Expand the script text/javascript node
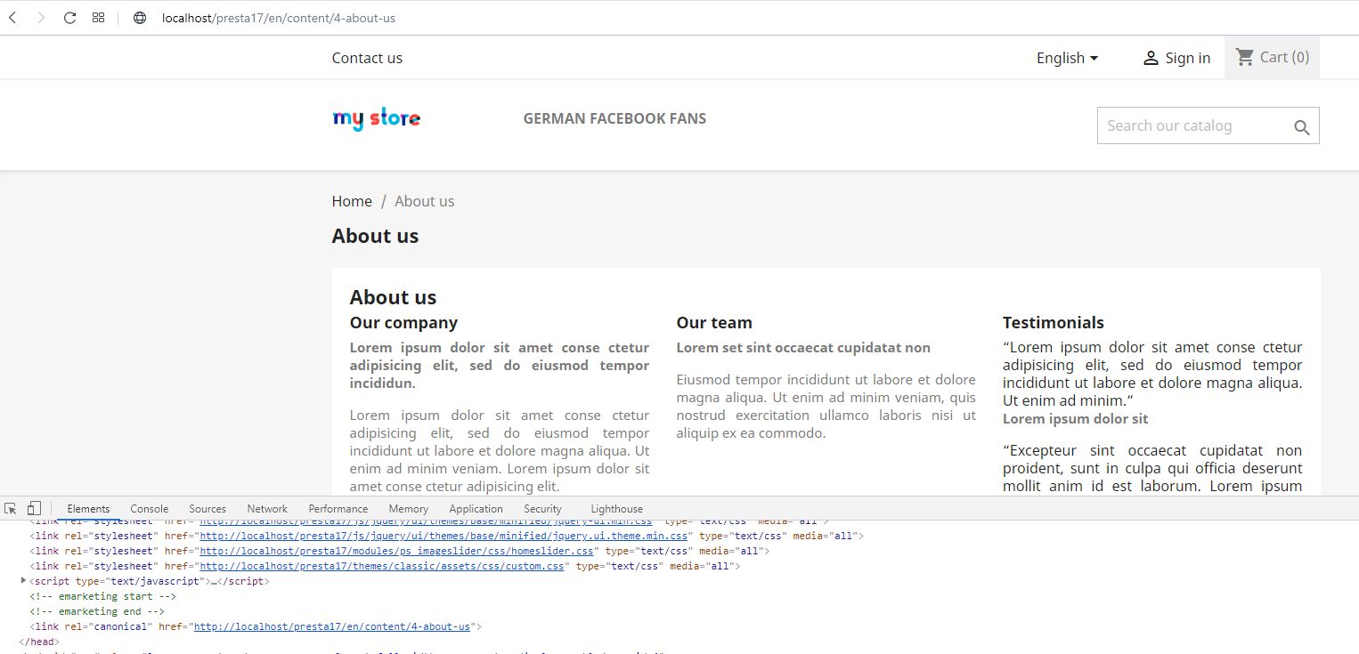 [23, 581]
